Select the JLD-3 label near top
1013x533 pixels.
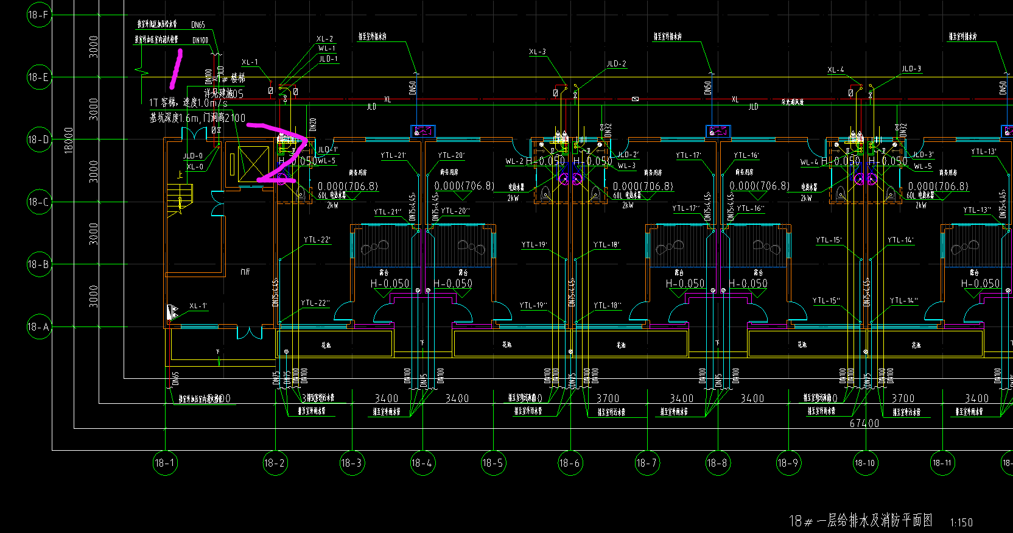click(x=911, y=69)
